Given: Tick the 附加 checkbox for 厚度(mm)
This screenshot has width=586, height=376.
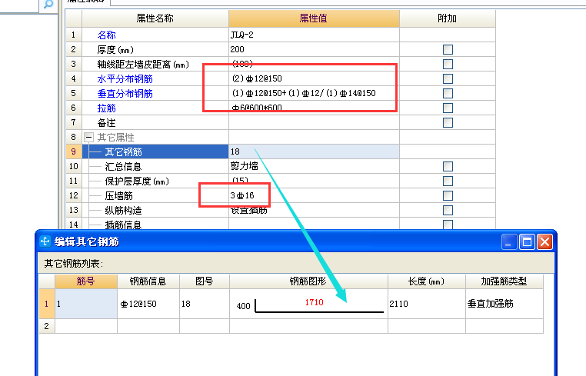Looking at the screenshot, I should tap(448, 49).
